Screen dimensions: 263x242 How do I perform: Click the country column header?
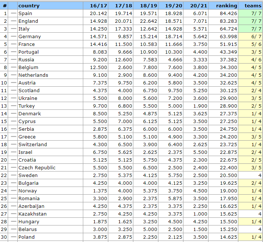pos(29,6)
